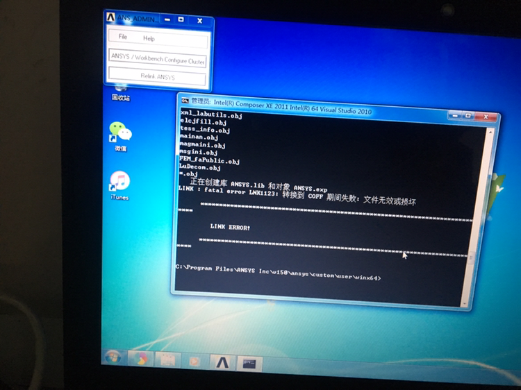The image size is (521, 390).
Task: Click the console title bar text
Action: (281, 106)
